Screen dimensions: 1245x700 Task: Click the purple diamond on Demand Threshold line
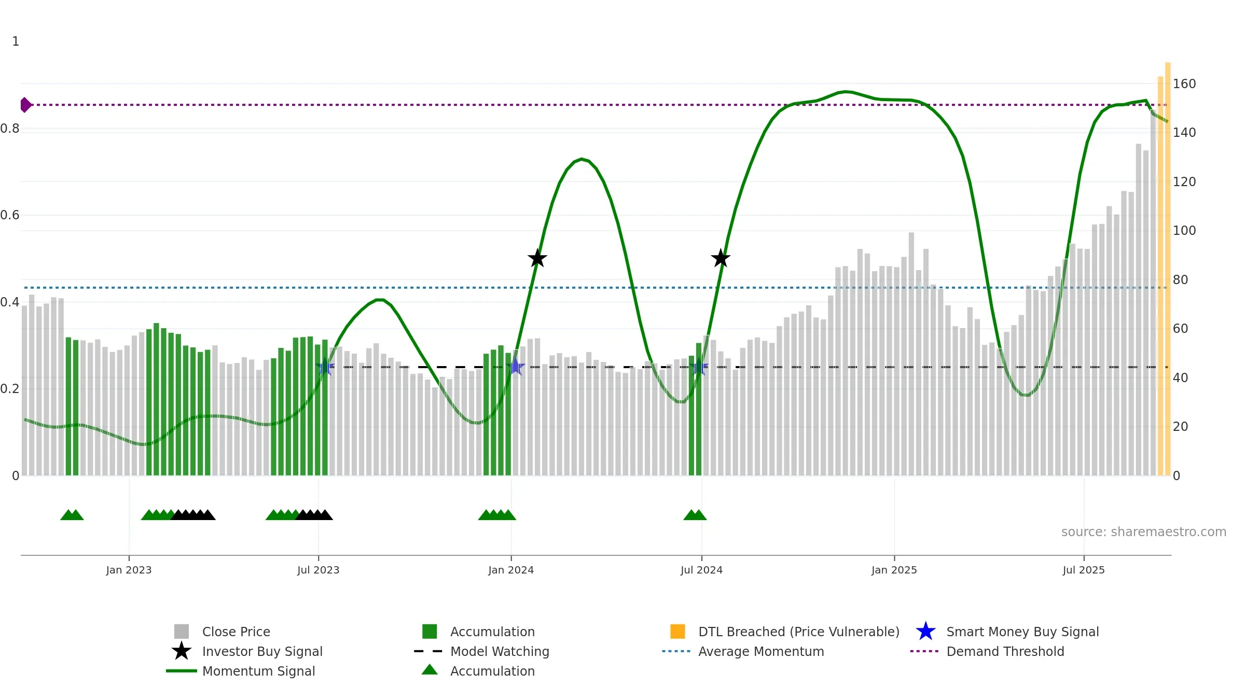25,105
